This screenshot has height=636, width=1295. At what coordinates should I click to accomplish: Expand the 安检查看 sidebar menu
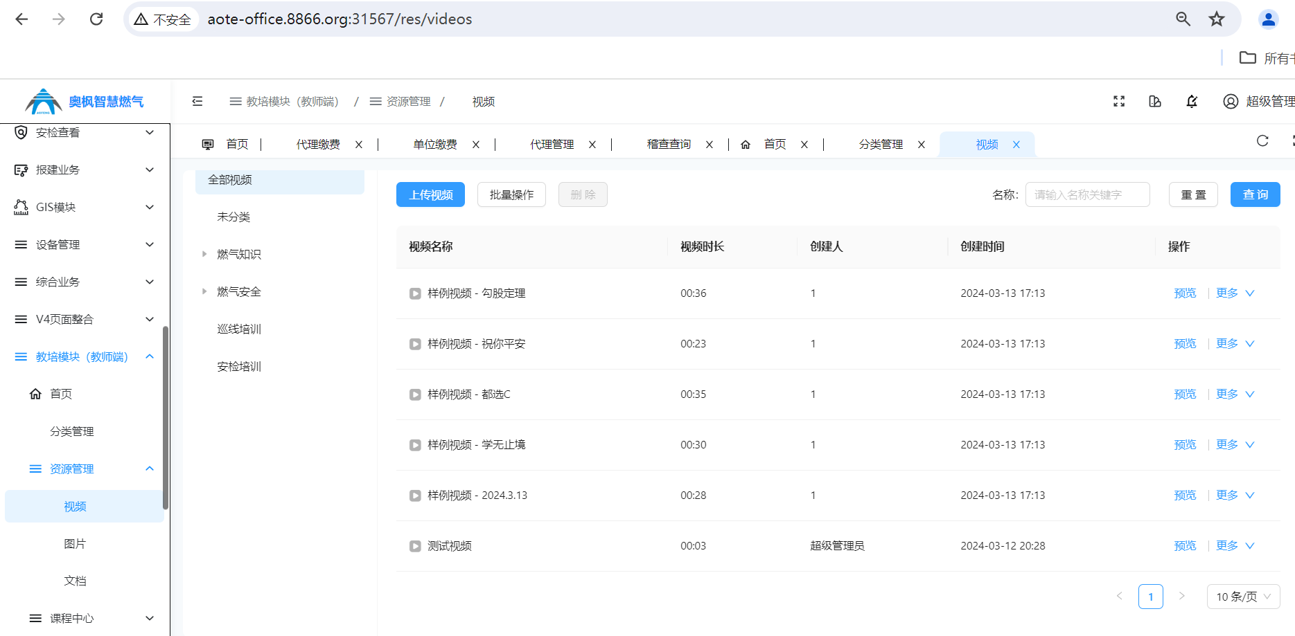[x=150, y=132]
